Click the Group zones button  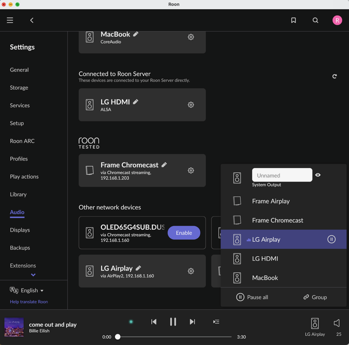(315, 297)
